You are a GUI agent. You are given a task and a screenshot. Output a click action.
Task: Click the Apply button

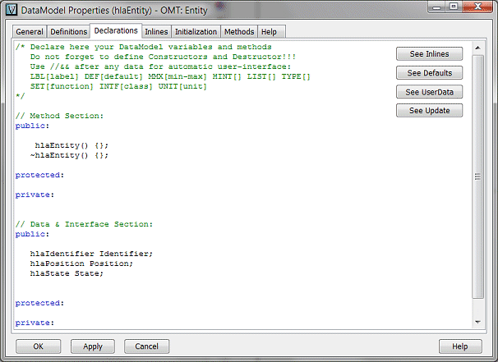[93, 346]
